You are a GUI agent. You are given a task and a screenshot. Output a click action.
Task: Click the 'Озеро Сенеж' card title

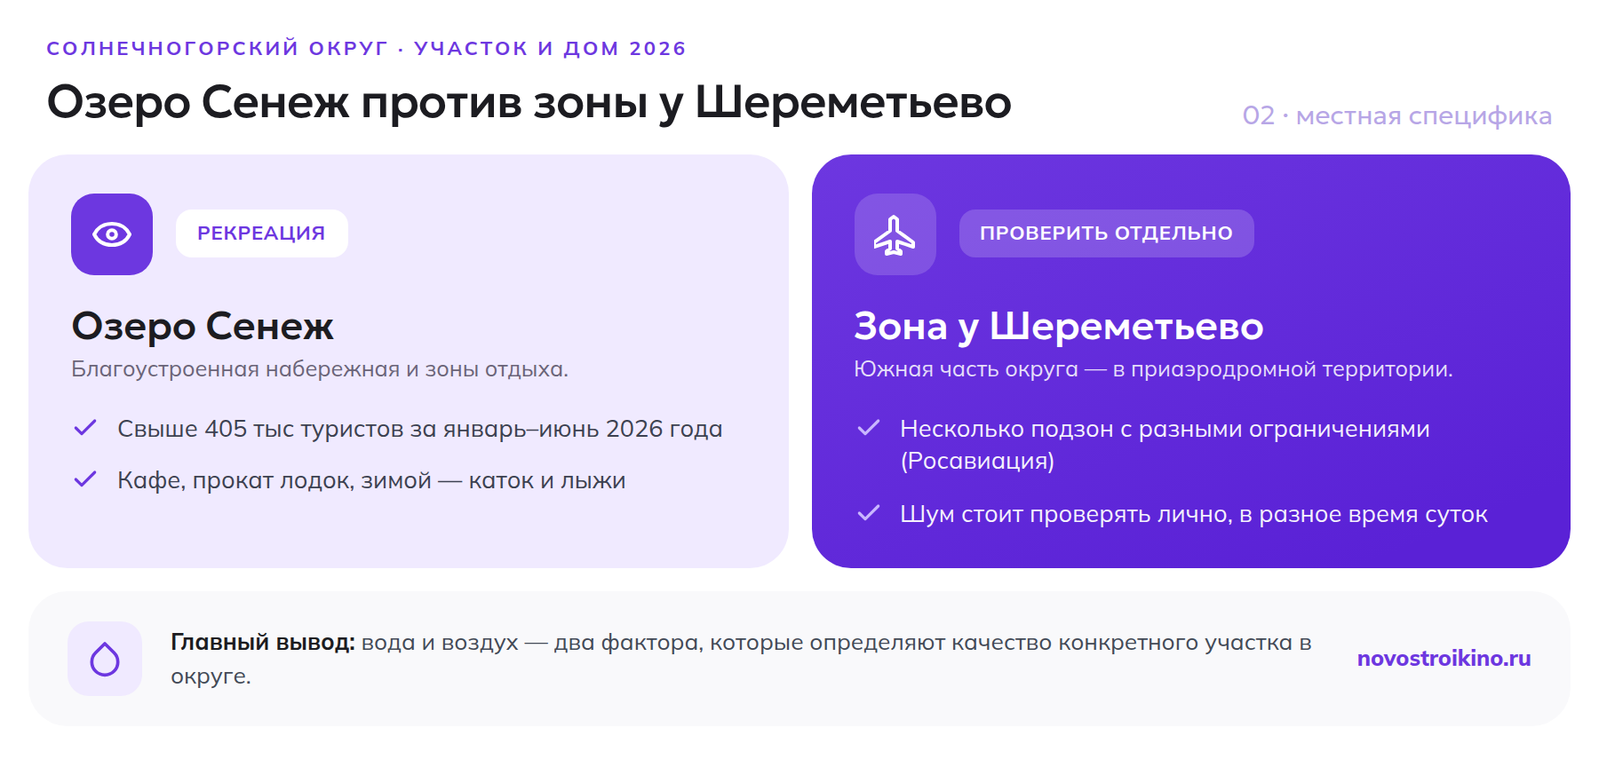click(203, 326)
